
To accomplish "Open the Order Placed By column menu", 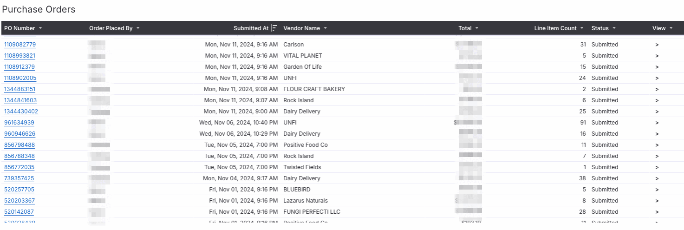I will coord(138,28).
